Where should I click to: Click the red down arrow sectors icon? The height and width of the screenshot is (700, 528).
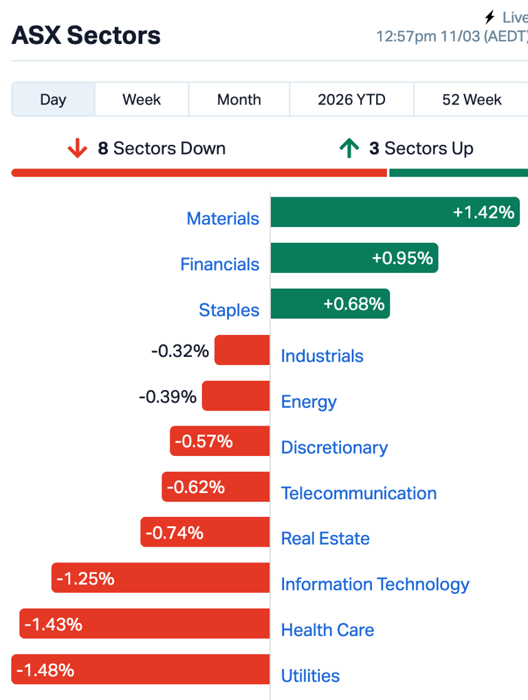tap(78, 147)
